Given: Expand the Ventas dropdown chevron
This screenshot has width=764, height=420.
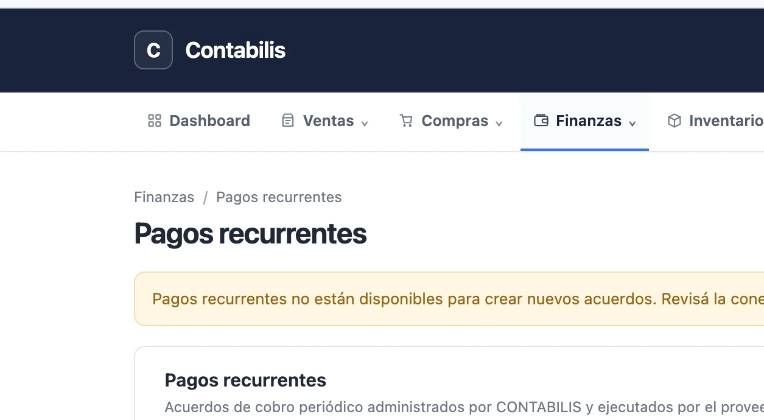Looking at the screenshot, I should pos(365,123).
